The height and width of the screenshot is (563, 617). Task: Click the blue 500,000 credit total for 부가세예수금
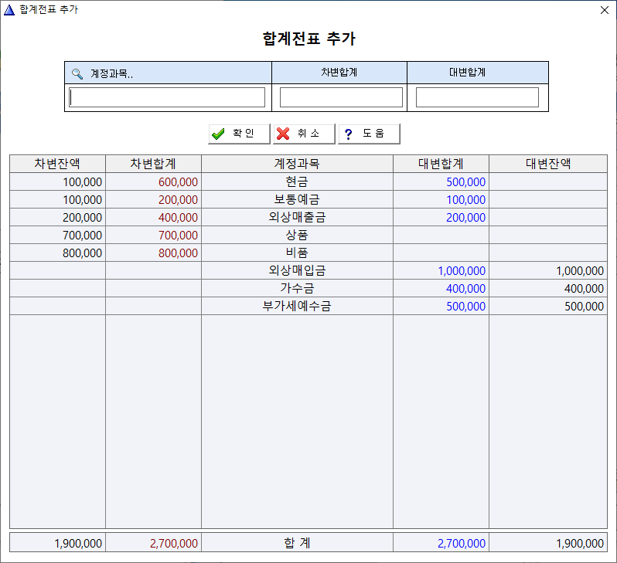click(466, 306)
